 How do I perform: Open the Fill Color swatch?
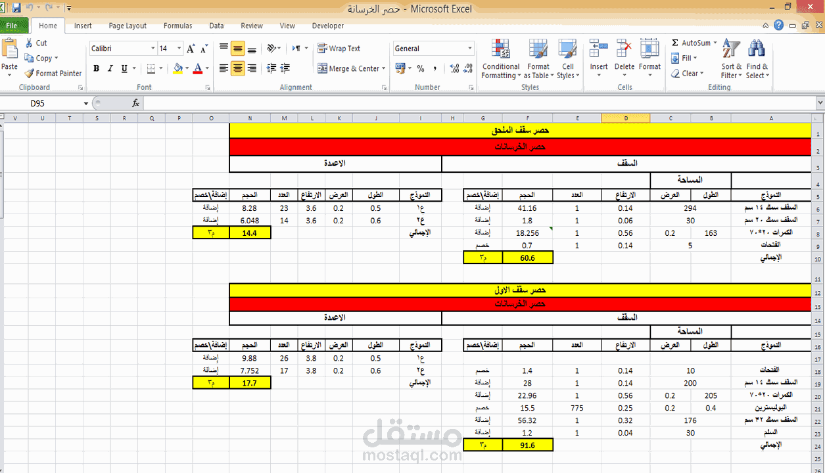(x=178, y=68)
